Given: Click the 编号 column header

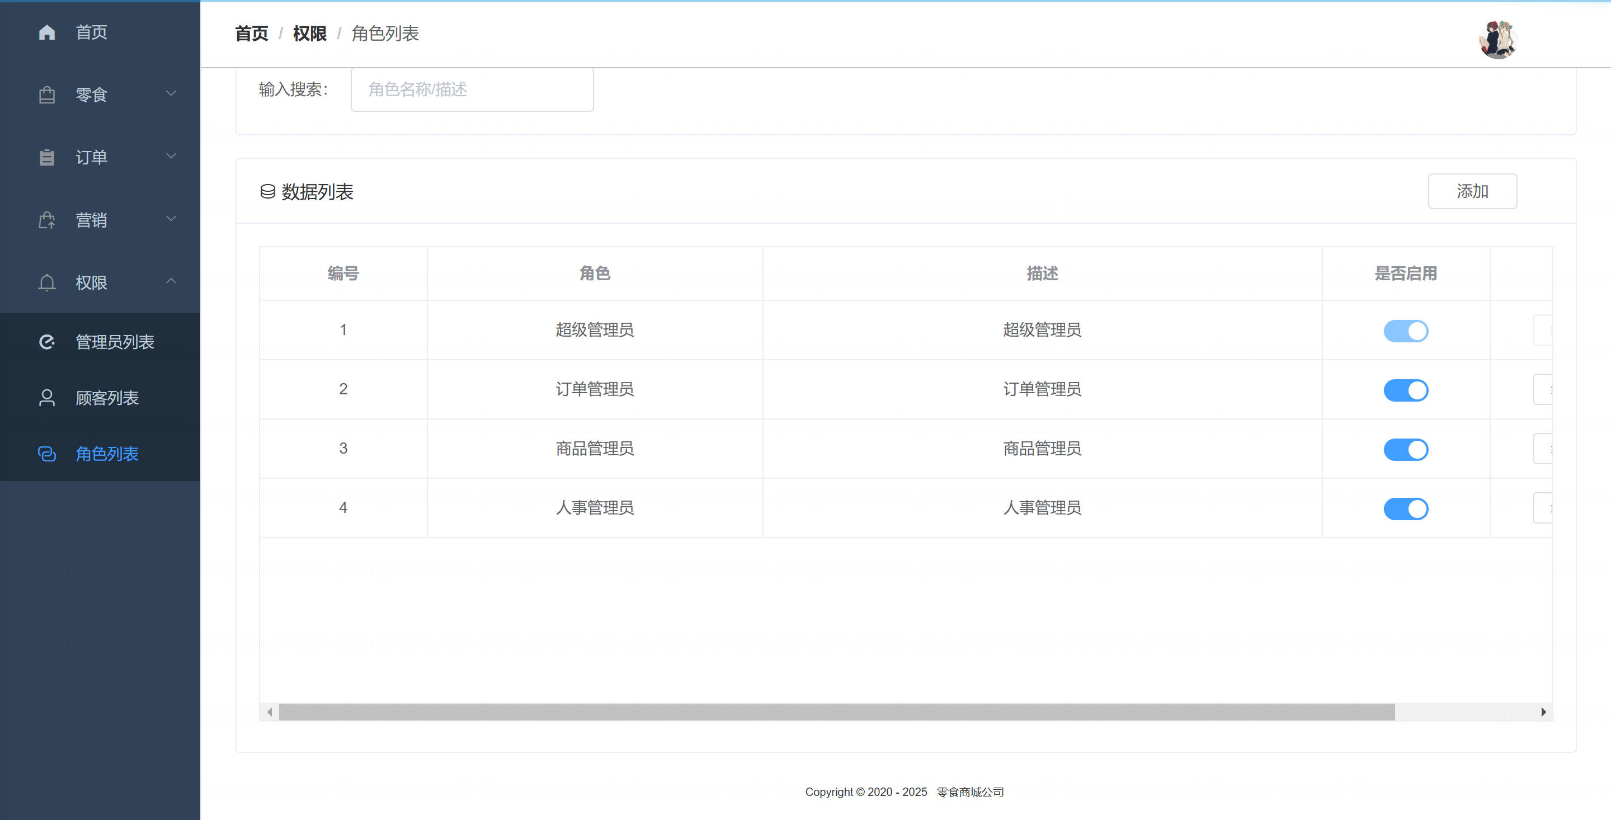Looking at the screenshot, I should click(x=343, y=274).
